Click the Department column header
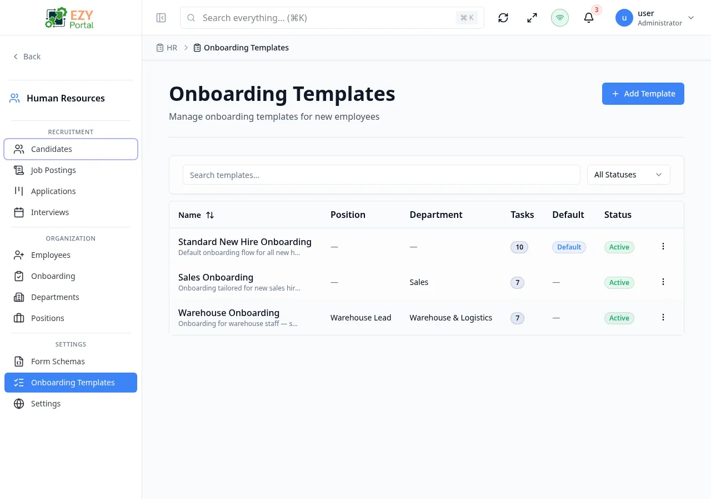This screenshot has height=499, width=711. [436, 215]
